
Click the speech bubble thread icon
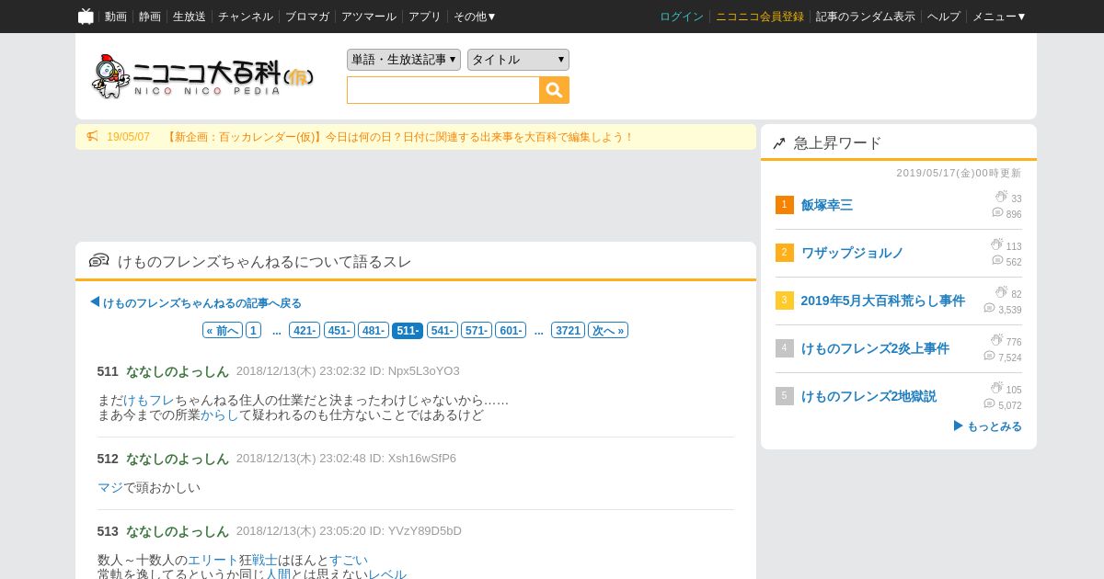pos(98,261)
